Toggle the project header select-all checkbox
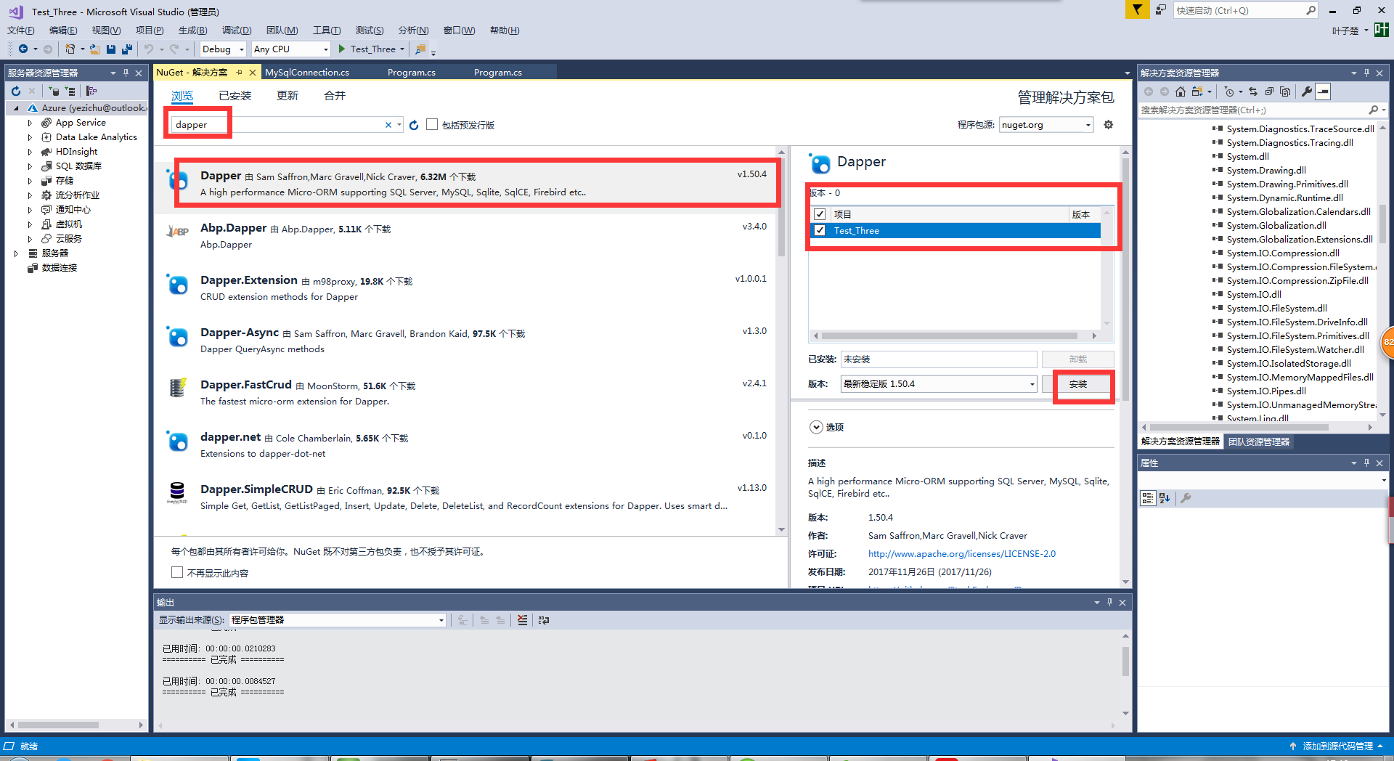The image size is (1394, 761). [x=820, y=214]
